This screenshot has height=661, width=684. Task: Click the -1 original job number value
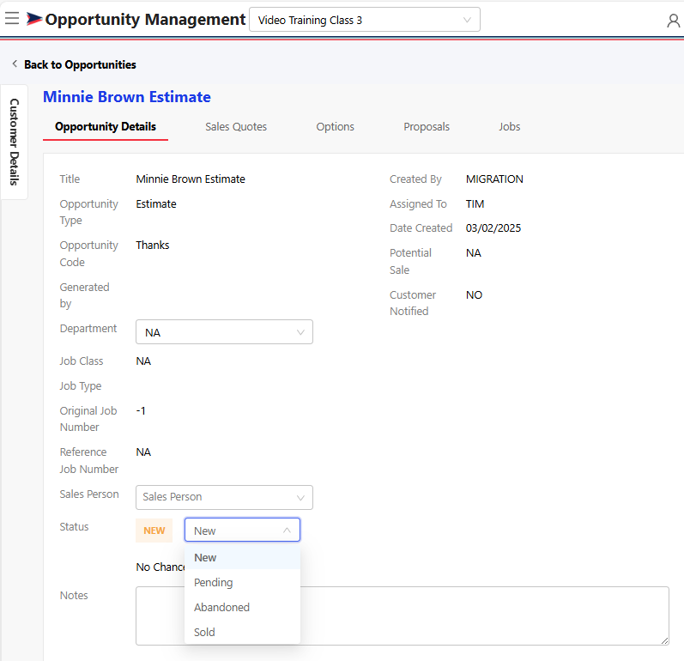click(141, 410)
